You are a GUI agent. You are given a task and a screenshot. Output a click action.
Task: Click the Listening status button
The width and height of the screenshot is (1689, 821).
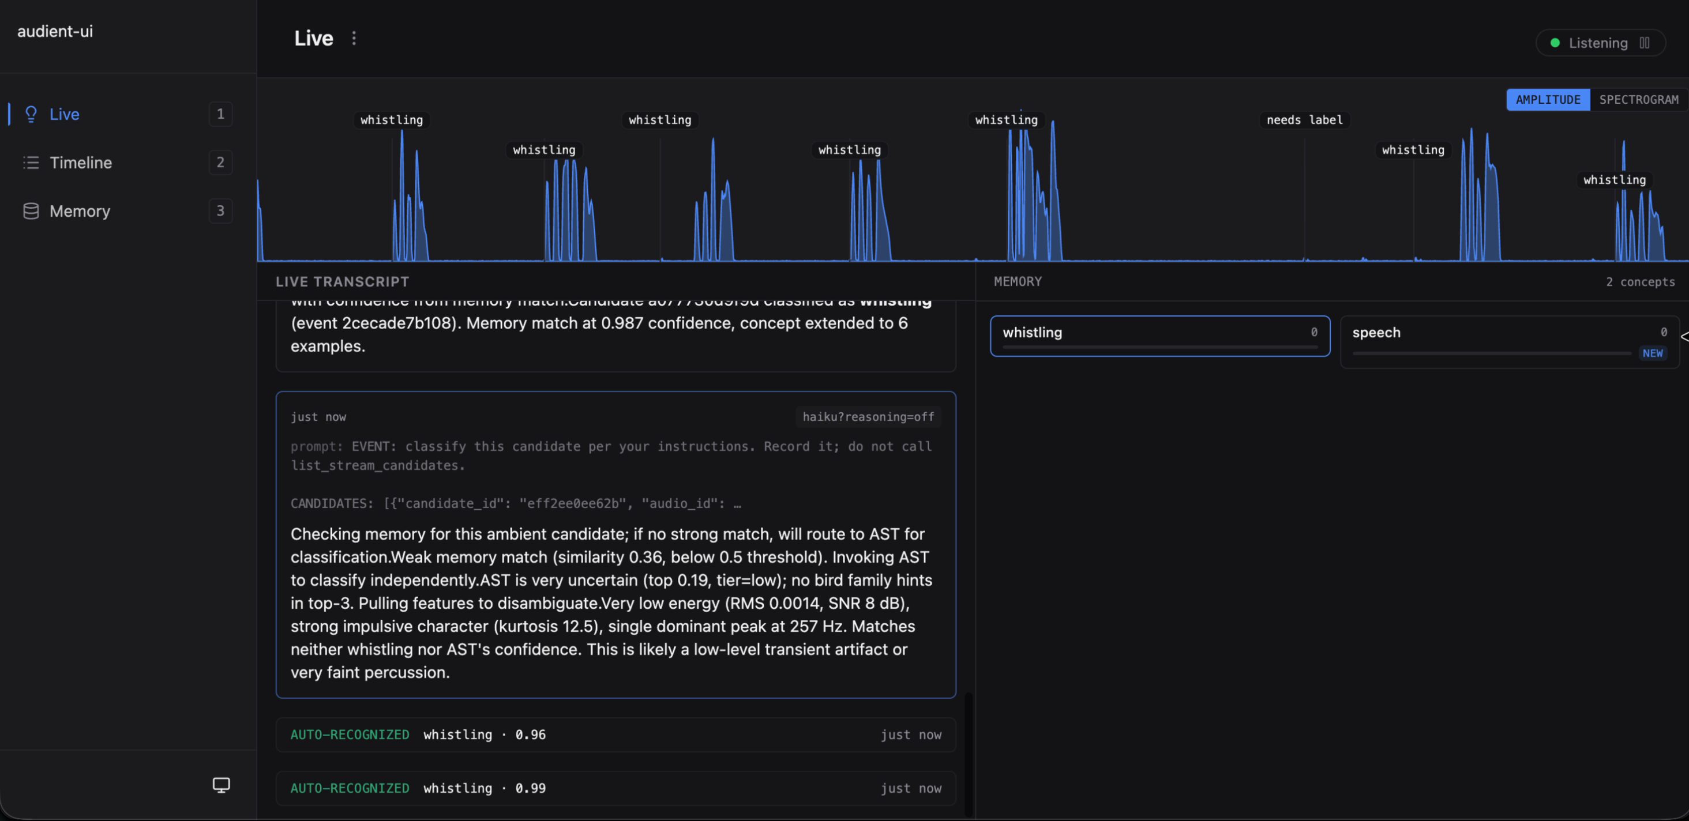pos(1601,43)
